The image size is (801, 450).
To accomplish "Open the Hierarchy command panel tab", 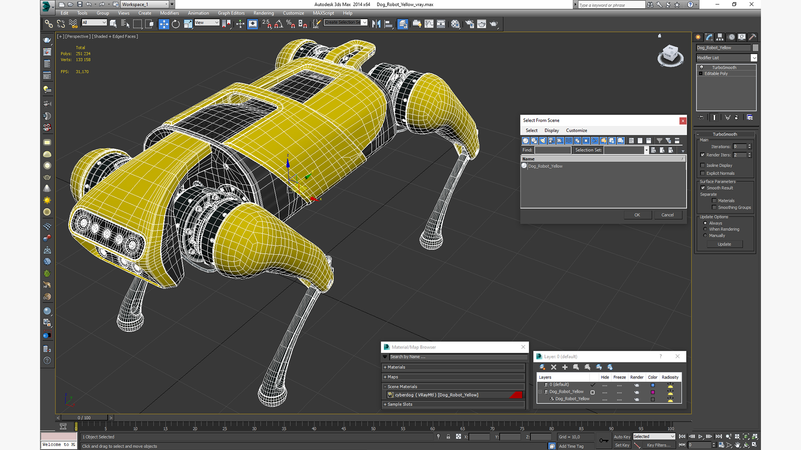I will tap(720, 37).
